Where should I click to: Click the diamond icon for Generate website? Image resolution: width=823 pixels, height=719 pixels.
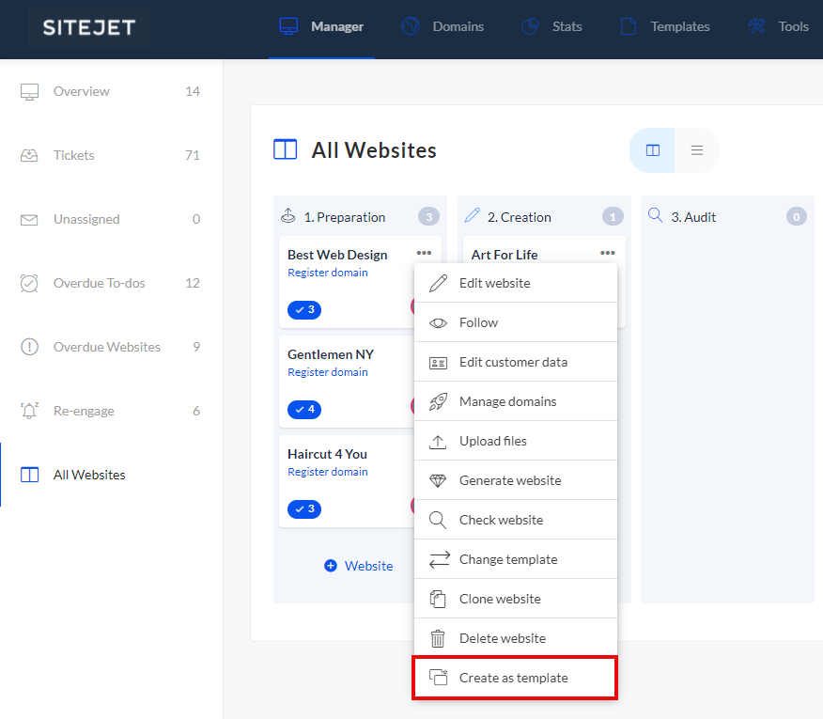(438, 480)
